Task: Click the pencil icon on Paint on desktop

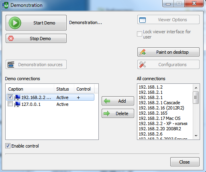Action: 143,52
